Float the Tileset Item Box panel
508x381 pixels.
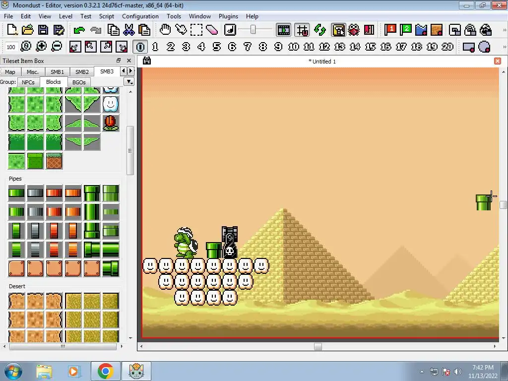coord(119,61)
